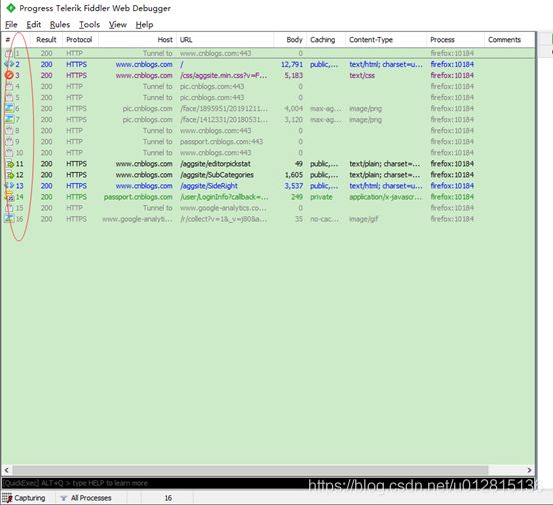Open the Edit menu
553x505 pixels.
click(34, 25)
